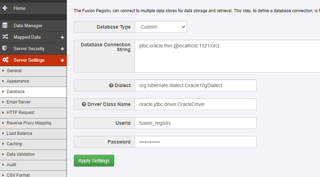
Task: Click the Home back arrow icon
Action: point(5,8)
